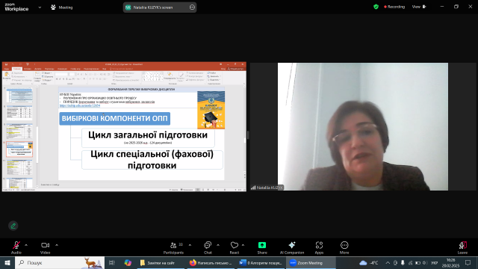Viewport: 478px width, 269px height.
Task: Unmute the Audio microphone icon
Action: pyautogui.click(x=16, y=245)
